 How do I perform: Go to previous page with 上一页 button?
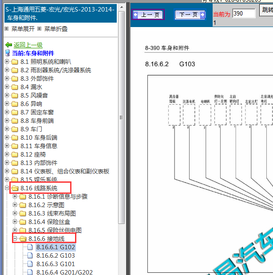(148, 15)
